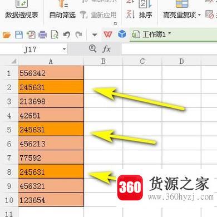Expand the Name Box dropdown arrow
Image resolution: width=217 pixels, height=217 pixels.
64,50
